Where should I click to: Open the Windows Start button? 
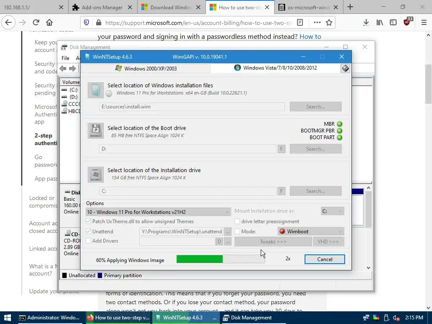click(x=8, y=318)
